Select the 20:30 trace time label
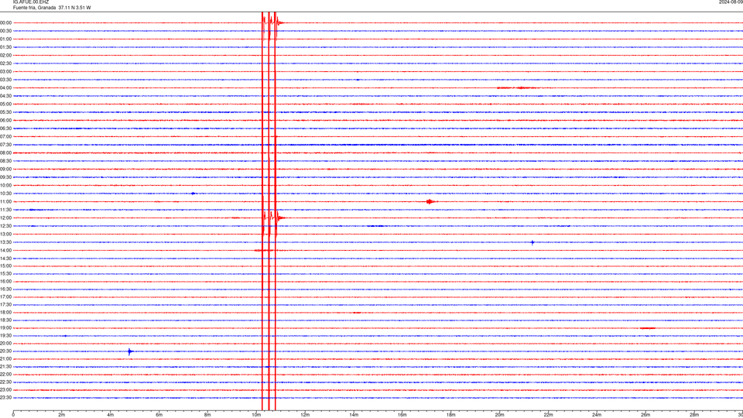This screenshot has width=743, height=418. tap(6, 351)
